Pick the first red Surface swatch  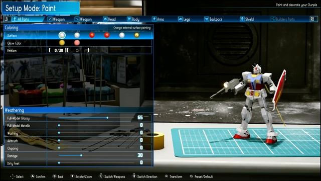click(92, 35)
